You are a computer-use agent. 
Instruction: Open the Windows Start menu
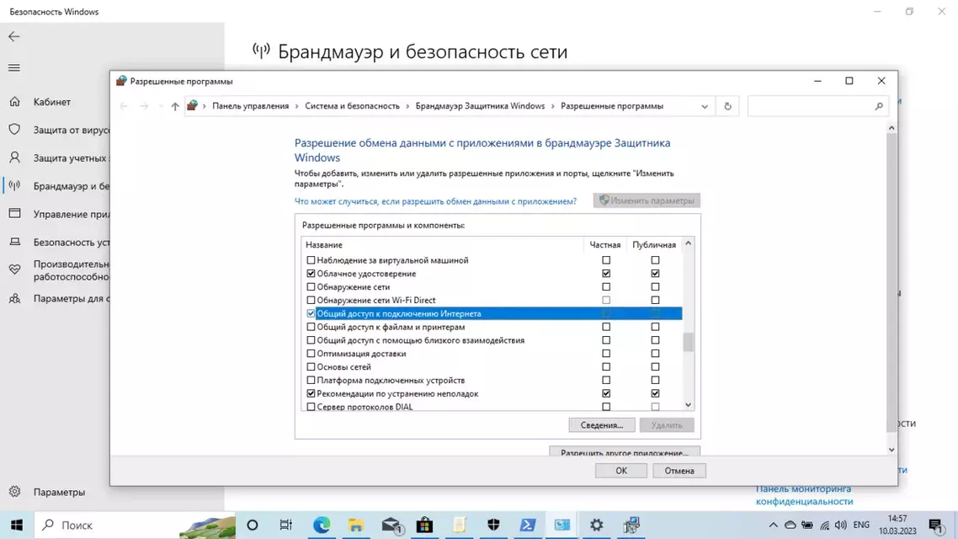(x=17, y=525)
